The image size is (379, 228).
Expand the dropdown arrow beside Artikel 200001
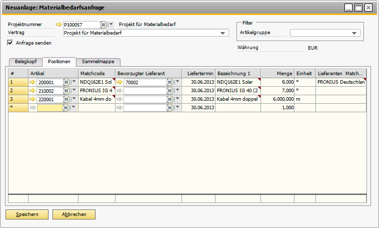click(74, 82)
